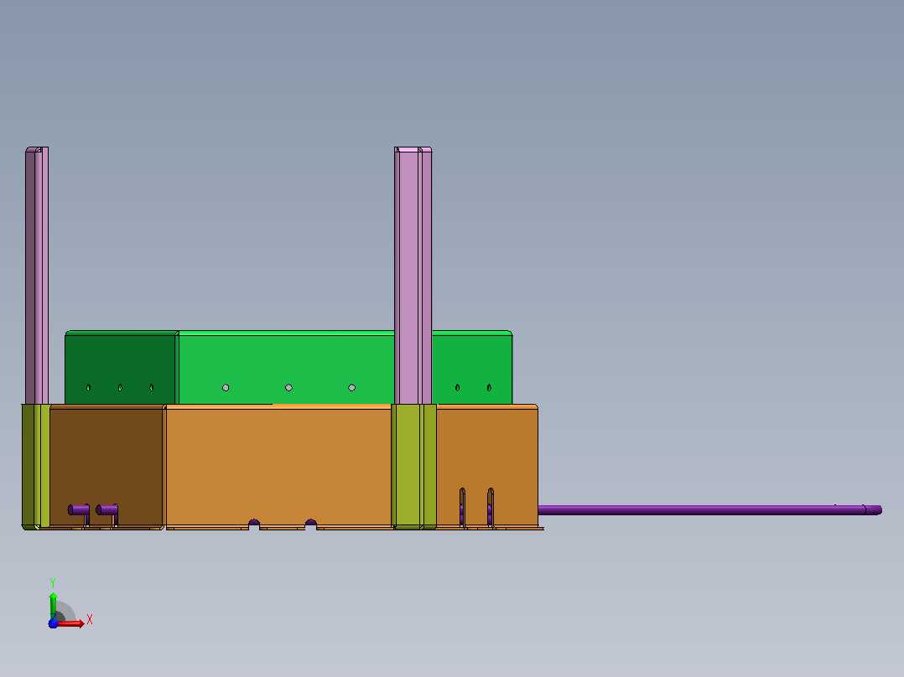
Task: Select the left purple pin on the brown panel
Action: pos(79,510)
